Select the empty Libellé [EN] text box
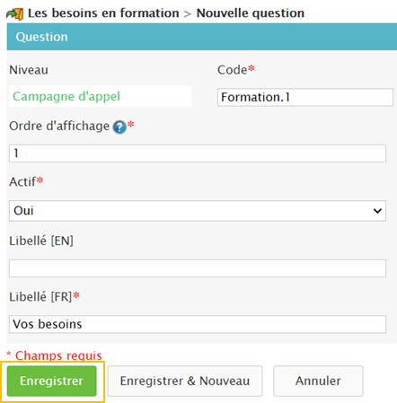This screenshot has width=397, height=403. coord(198,268)
